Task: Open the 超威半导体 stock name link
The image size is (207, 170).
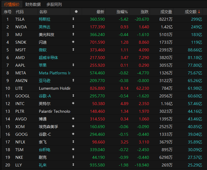Action: click(x=49, y=58)
